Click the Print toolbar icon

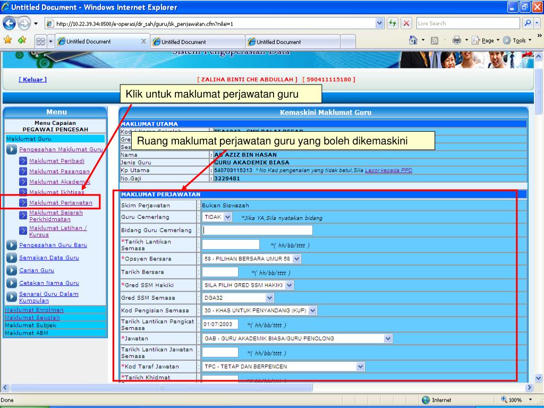coord(456,40)
